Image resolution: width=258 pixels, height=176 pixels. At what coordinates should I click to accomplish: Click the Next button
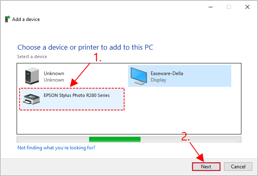pos(206,166)
